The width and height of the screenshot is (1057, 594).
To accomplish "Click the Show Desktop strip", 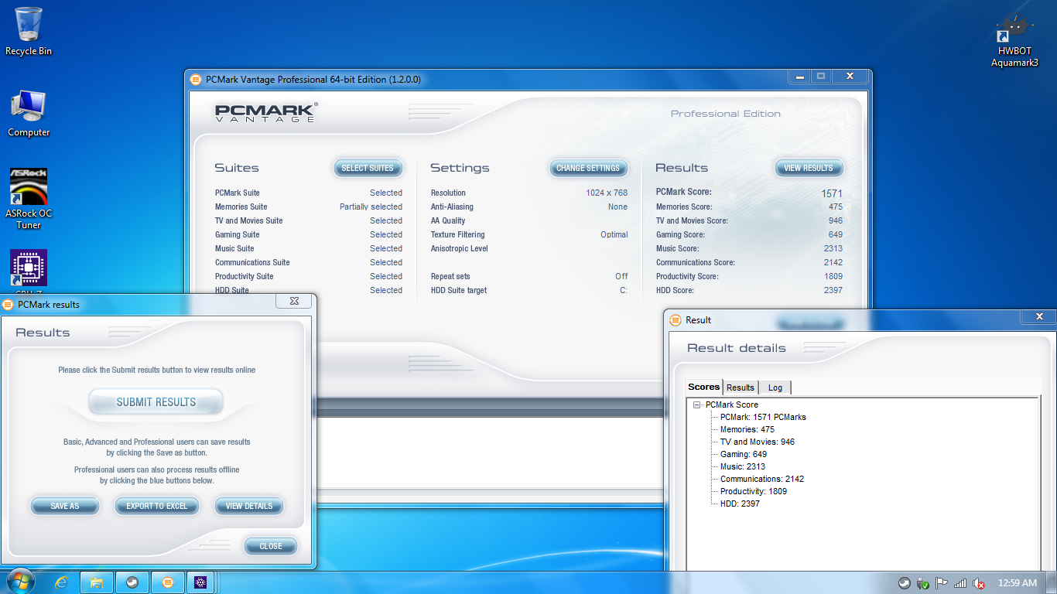I will [x=1052, y=582].
